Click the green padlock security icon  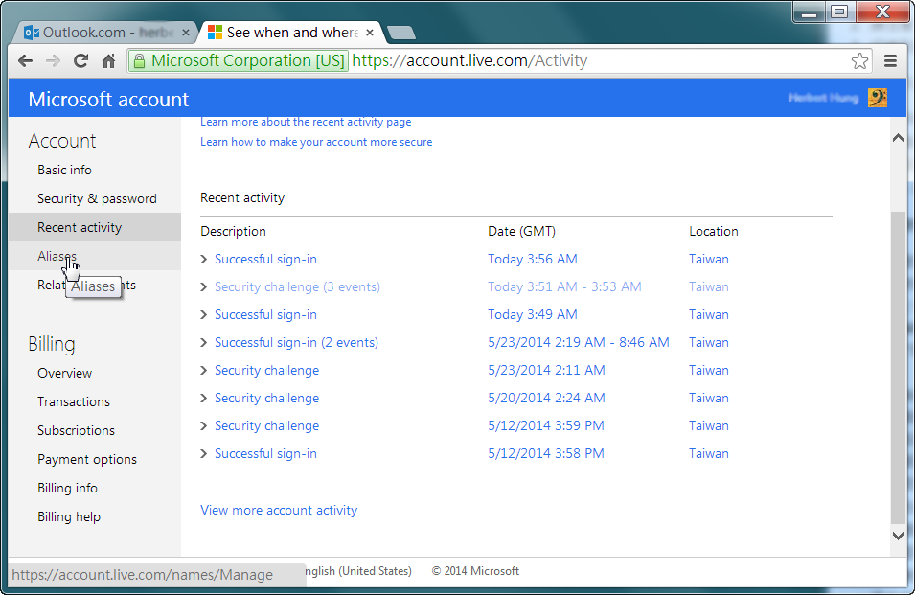click(x=140, y=60)
